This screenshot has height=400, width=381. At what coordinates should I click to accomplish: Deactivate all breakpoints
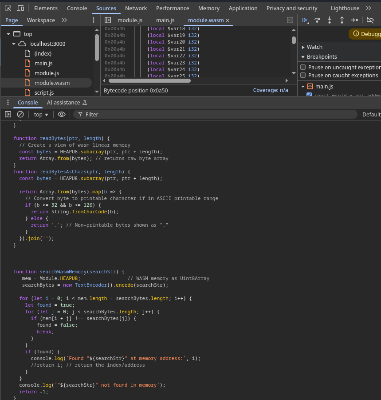click(x=370, y=20)
